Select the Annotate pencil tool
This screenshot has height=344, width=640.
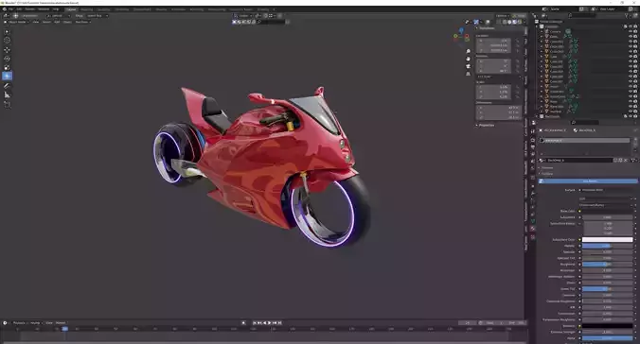7,86
